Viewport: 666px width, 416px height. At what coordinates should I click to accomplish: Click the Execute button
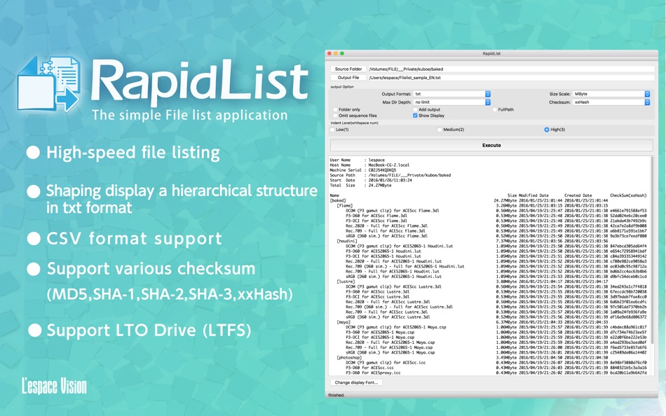coord(491,145)
